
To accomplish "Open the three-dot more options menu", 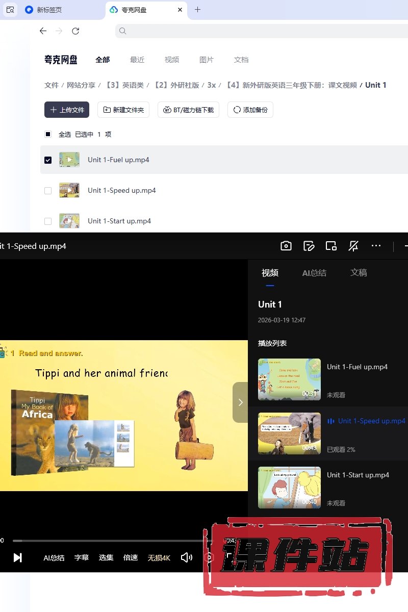I will [376, 246].
